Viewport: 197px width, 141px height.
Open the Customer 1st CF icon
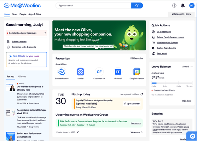coord(99,72)
